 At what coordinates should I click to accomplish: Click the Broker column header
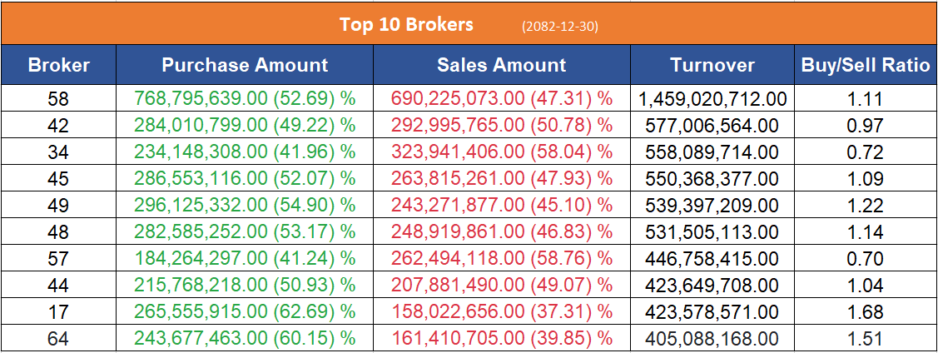point(58,65)
